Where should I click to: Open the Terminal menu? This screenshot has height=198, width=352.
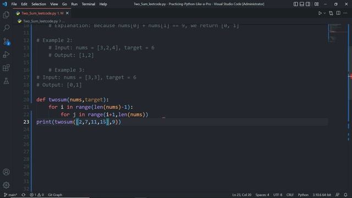(88, 4)
